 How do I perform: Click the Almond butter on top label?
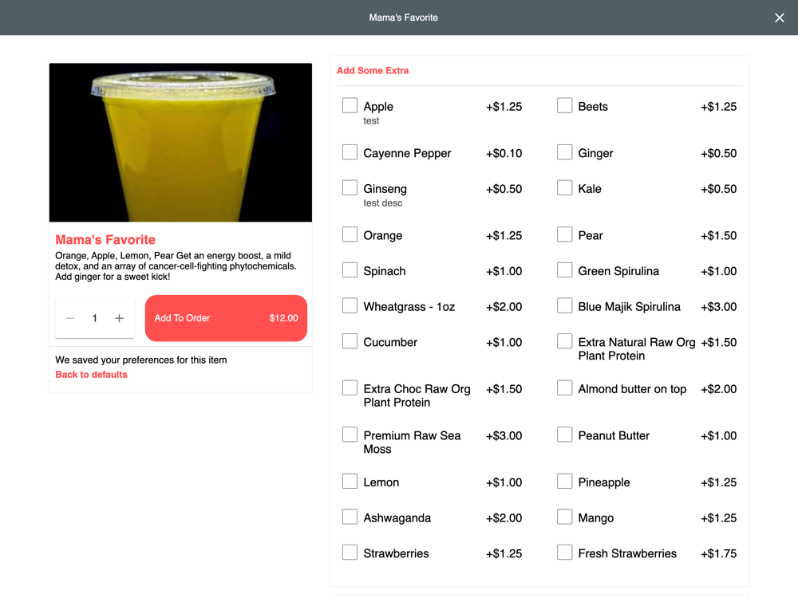click(x=632, y=390)
